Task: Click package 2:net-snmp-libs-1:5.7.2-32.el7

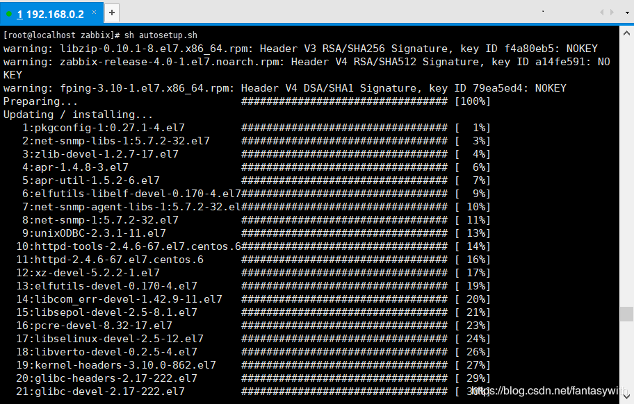Action: click(116, 141)
